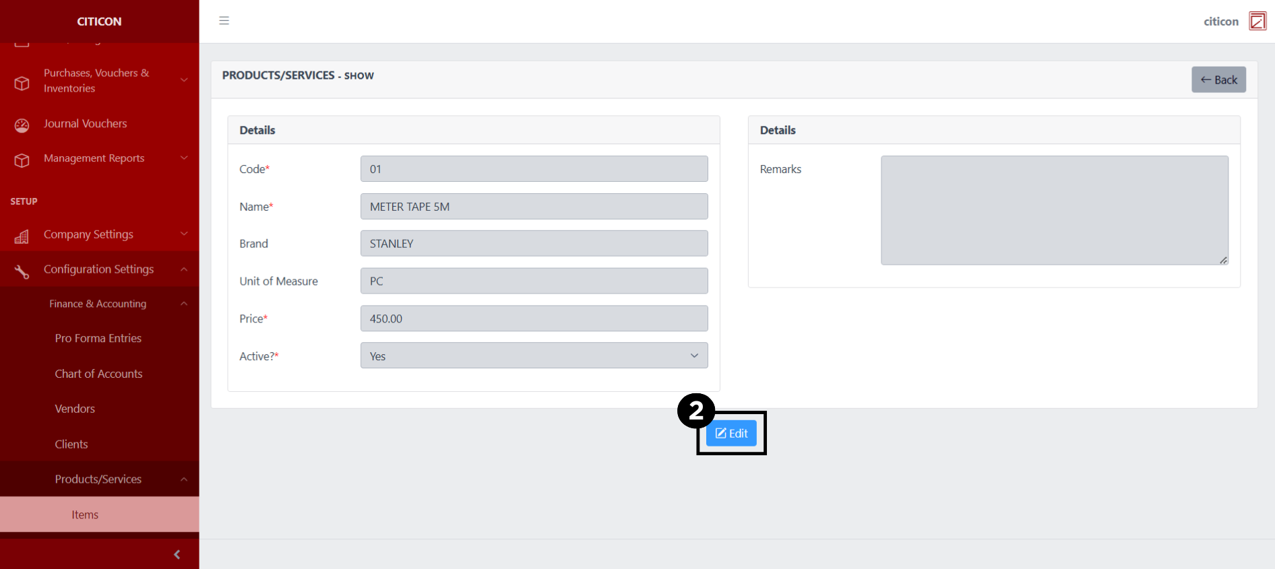1275x569 pixels.
Task: Click the Brand field STANLEY
Action: 534,244
